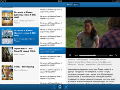
Task: Click the 'Френсис Лоуренс' director text
Action: pyautogui.click(x=21, y=70)
